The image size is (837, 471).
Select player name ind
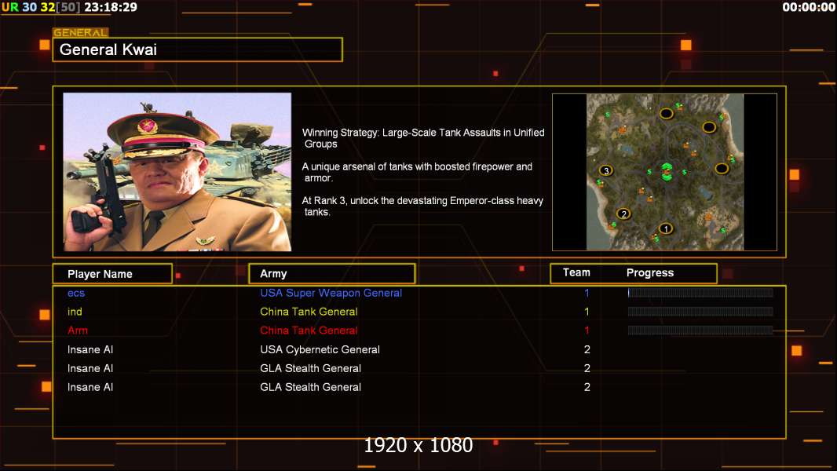click(x=75, y=312)
